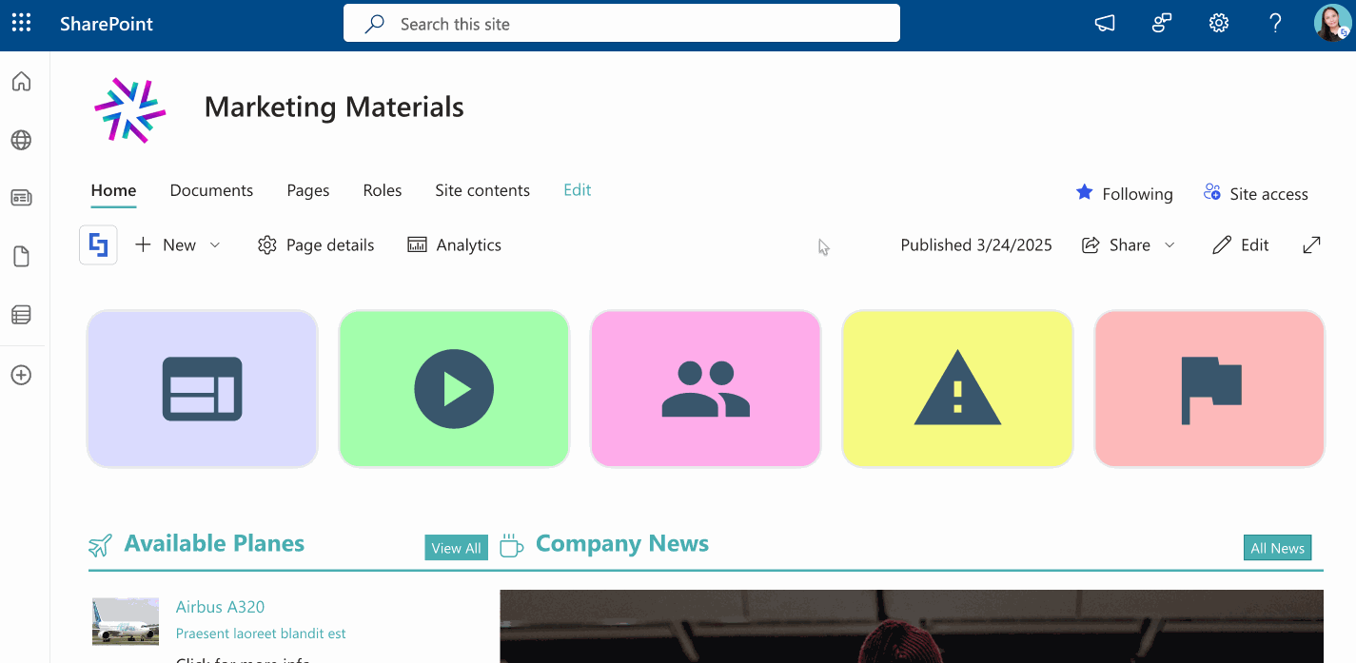Open the app launcher waffle icon
Viewport: 1356px width, 663px height.
(21, 24)
